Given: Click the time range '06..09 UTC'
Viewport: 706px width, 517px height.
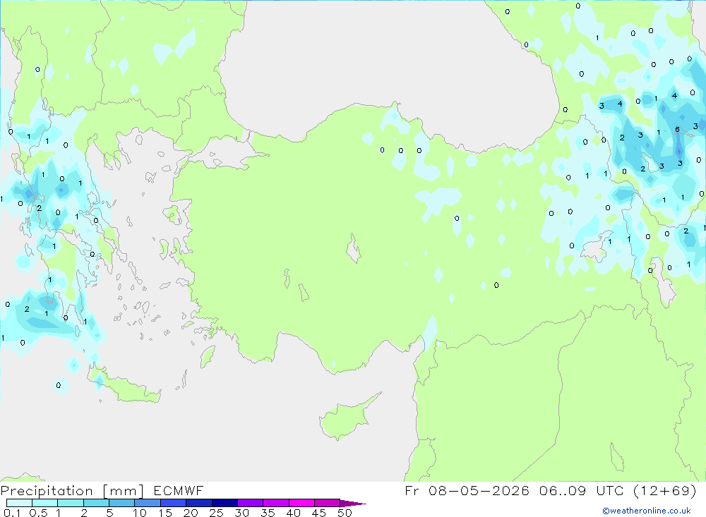Looking at the screenshot, I should click(582, 490).
